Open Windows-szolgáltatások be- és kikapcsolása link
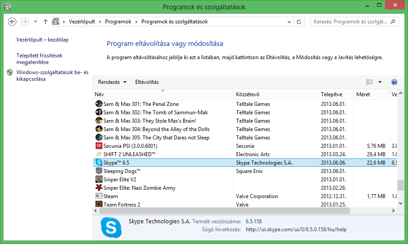Image resolution: width=408 pixels, height=244 pixels. 52,75
